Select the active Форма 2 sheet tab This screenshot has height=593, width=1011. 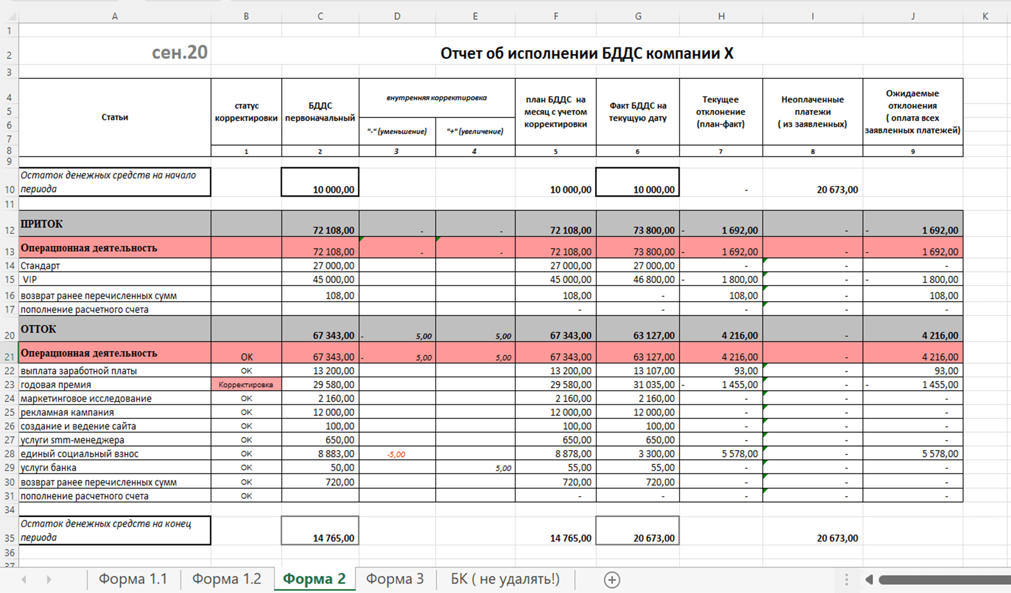click(x=314, y=579)
